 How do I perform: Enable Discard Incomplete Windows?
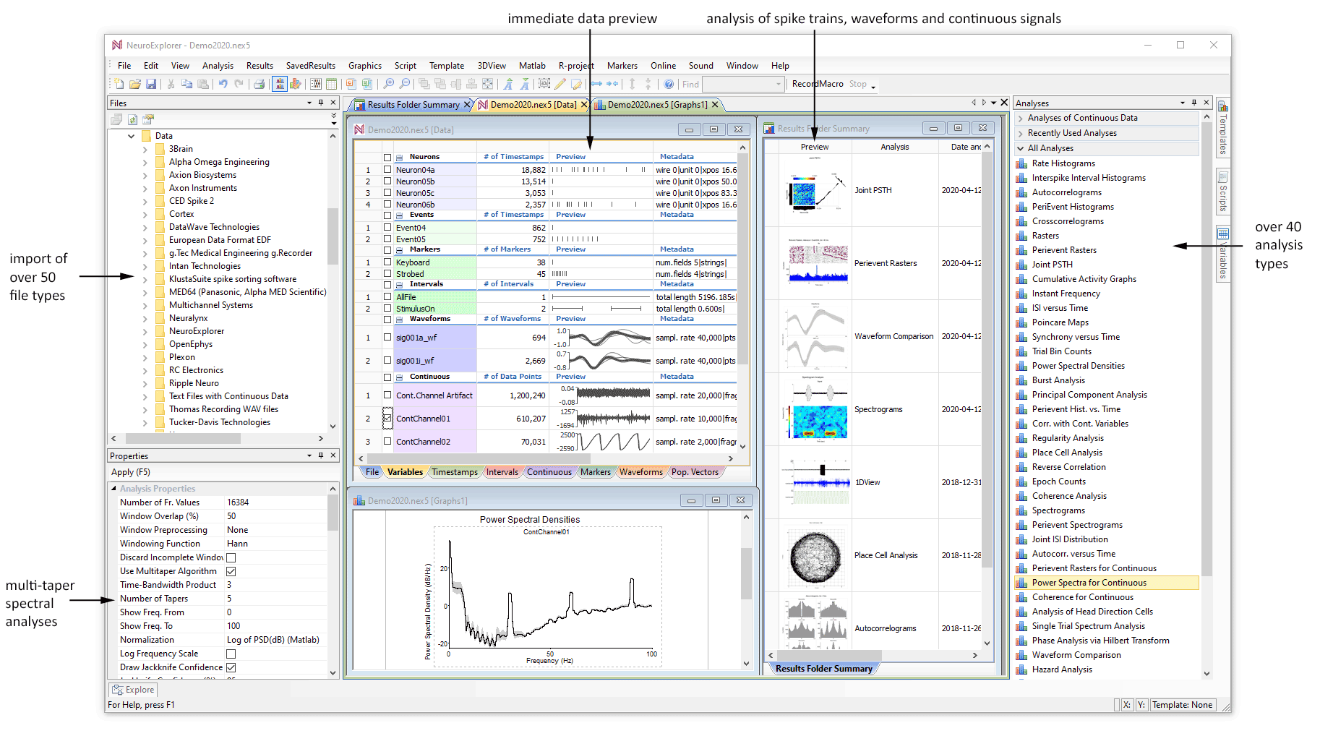pyautogui.click(x=231, y=557)
